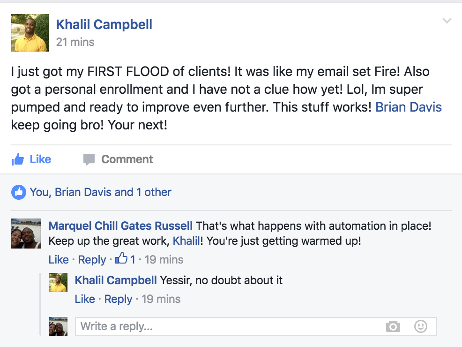This screenshot has width=462, height=347.
Task: Click the thumbs-up Like icon on post
Action: [x=18, y=159]
